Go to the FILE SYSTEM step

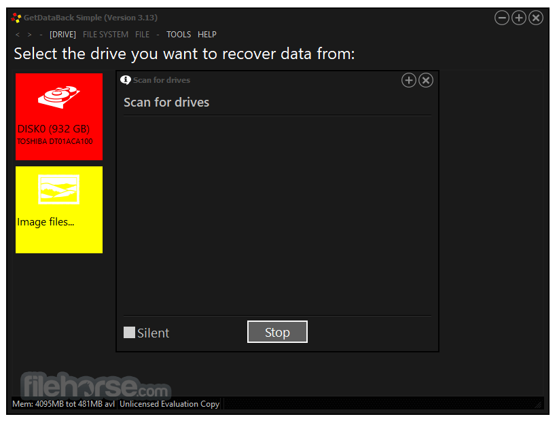click(x=105, y=35)
